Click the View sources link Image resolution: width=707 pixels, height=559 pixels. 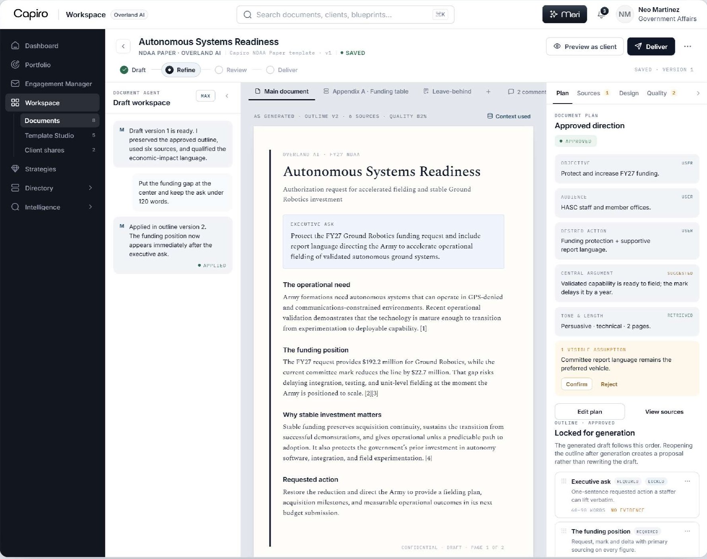(664, 412)
